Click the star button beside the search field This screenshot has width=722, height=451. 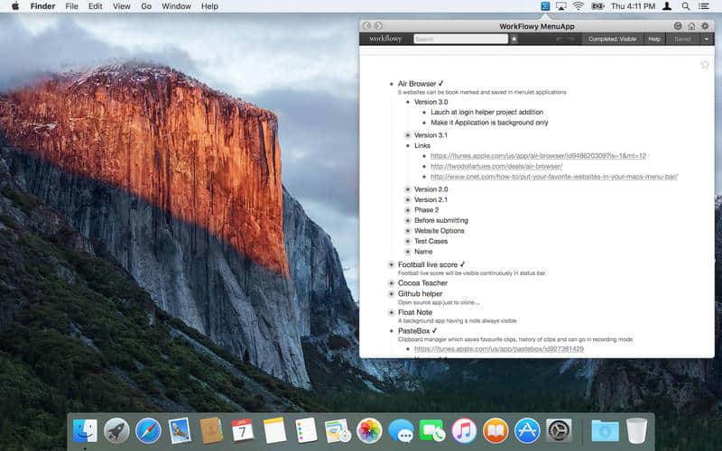[514, 39]
